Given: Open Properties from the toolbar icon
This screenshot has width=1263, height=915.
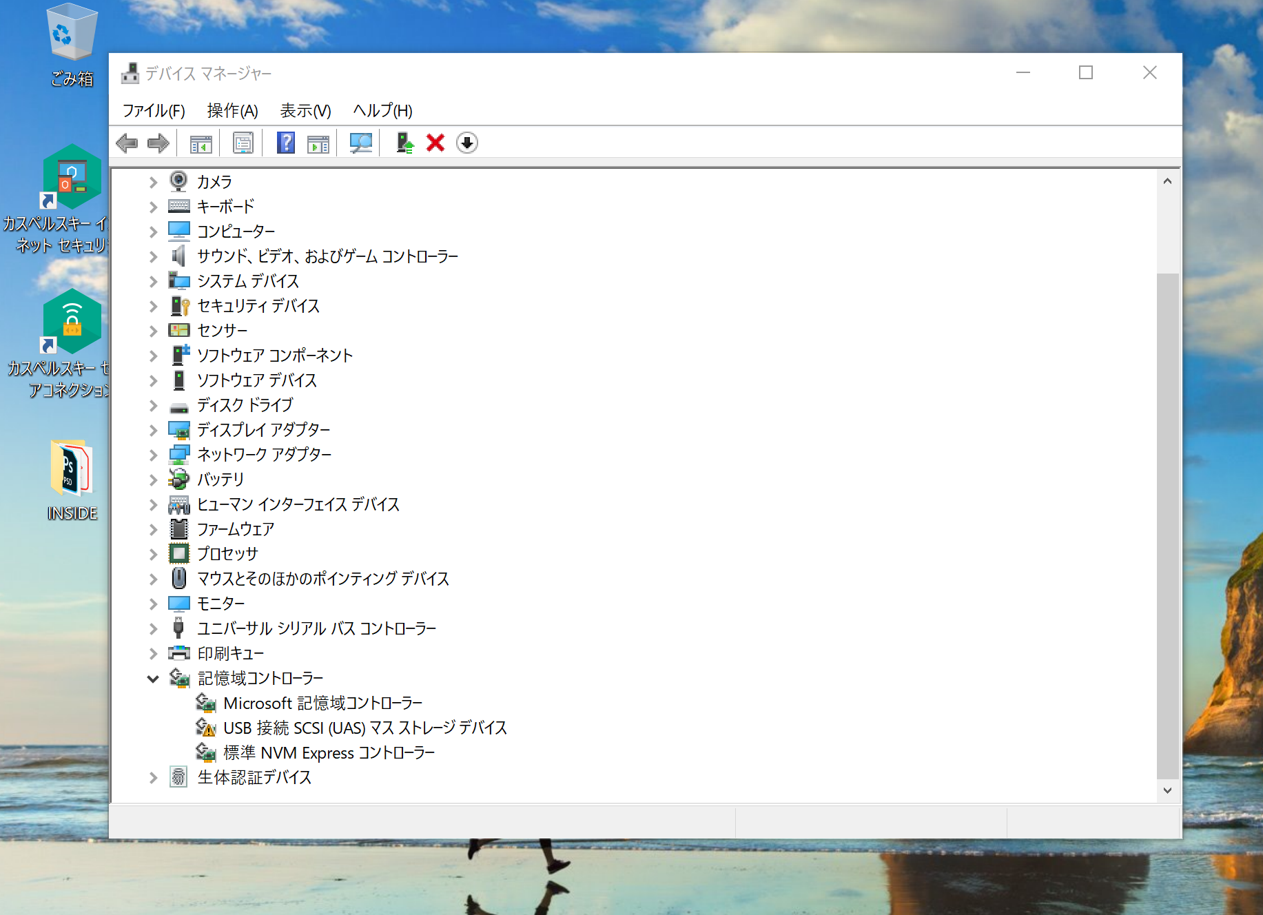Looking at the screenshot, I should click(x=243, y=143).
